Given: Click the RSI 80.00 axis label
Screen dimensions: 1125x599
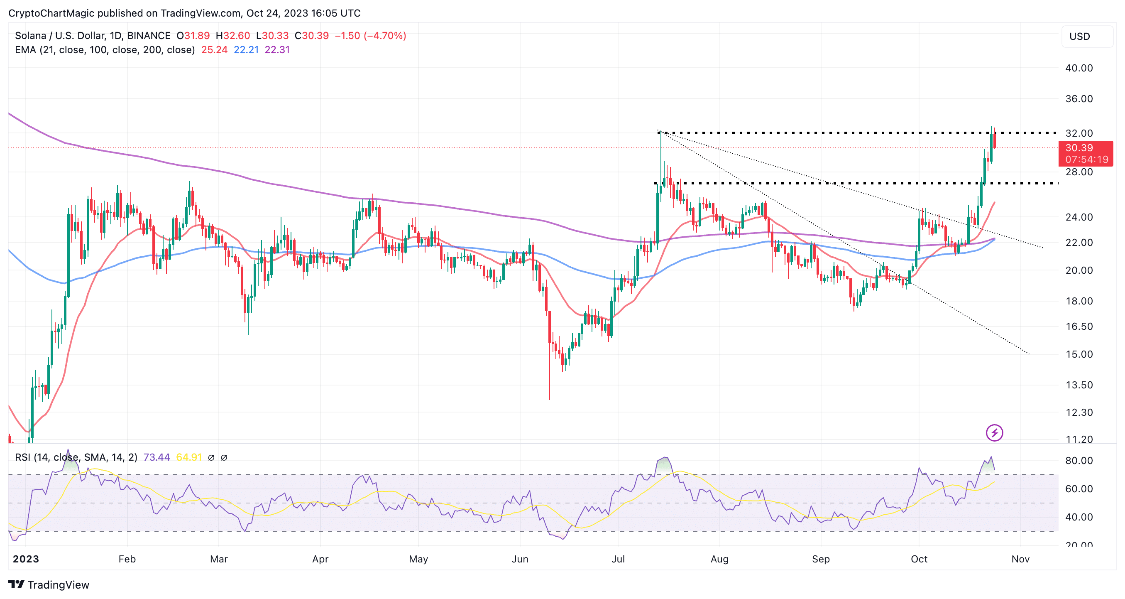Looking at the screenshot, I should (x=1079, y=461).
